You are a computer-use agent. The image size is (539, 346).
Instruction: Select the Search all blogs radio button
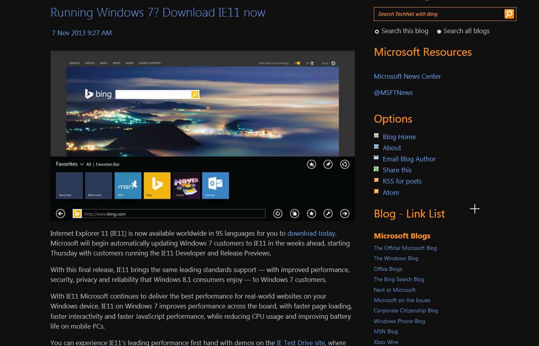[439, 32]
